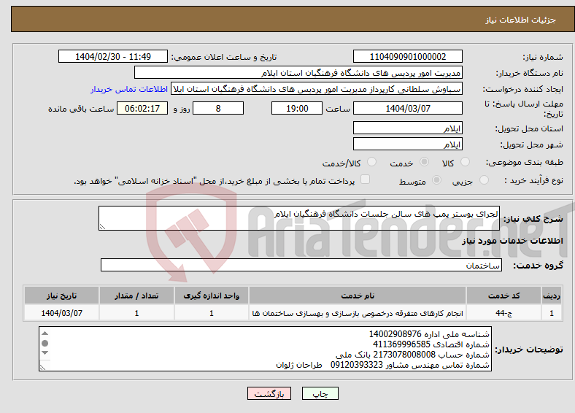Viewport: 575px width, 413px height.
Task: Click the ردیف column header
Action: click(x=552, y=296)
